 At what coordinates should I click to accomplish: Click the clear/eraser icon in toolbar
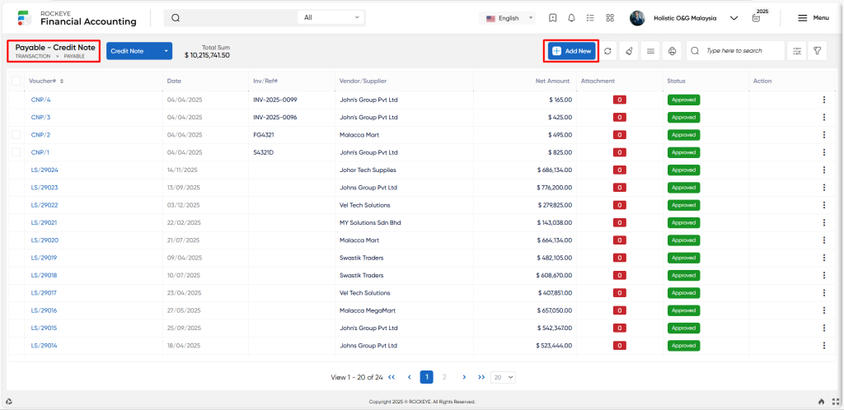coord(629,51)
